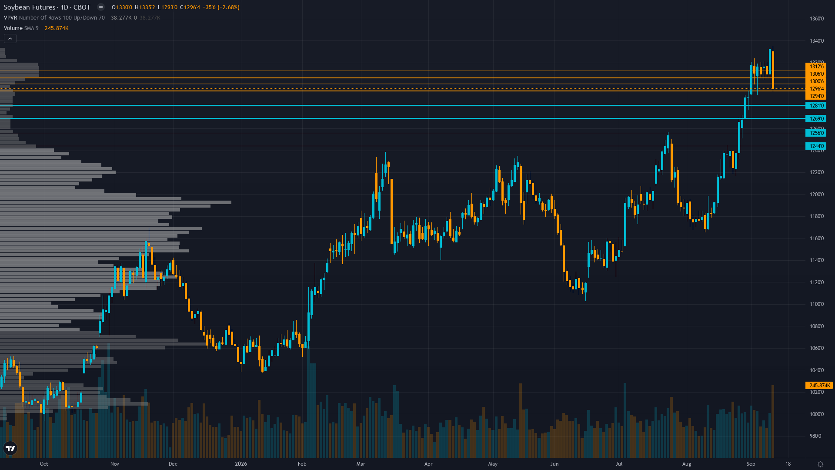Image resolution: width=835 pixels, height=470 pixels.
Task: Click the close value C1296'4
Action: (190, 7)
